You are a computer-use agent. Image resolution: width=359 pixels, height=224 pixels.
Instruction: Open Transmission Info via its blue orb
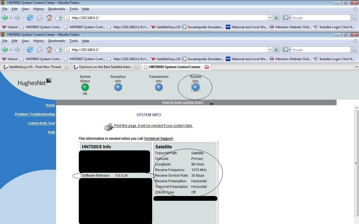click(159, 87)
